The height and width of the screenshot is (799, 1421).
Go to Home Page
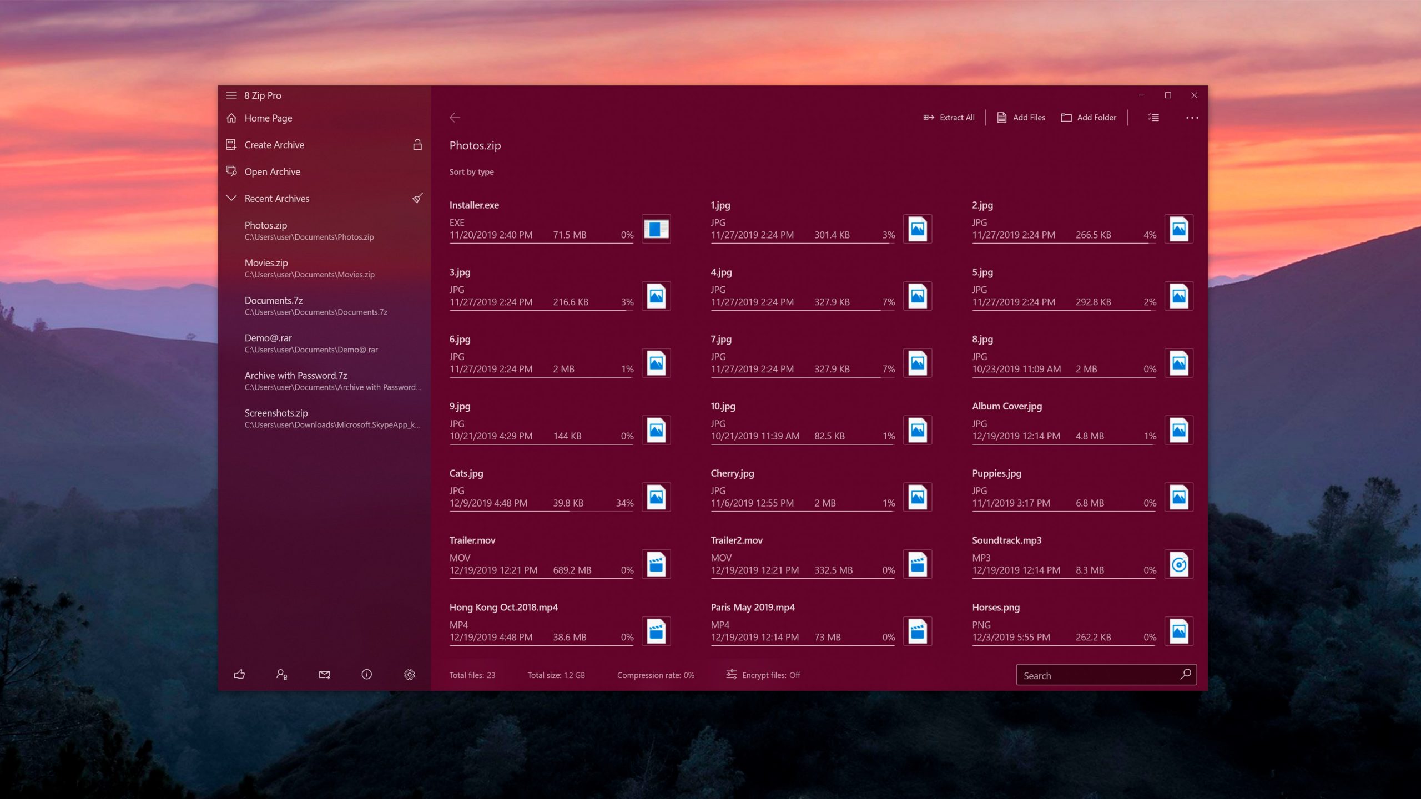click(268, 118)
